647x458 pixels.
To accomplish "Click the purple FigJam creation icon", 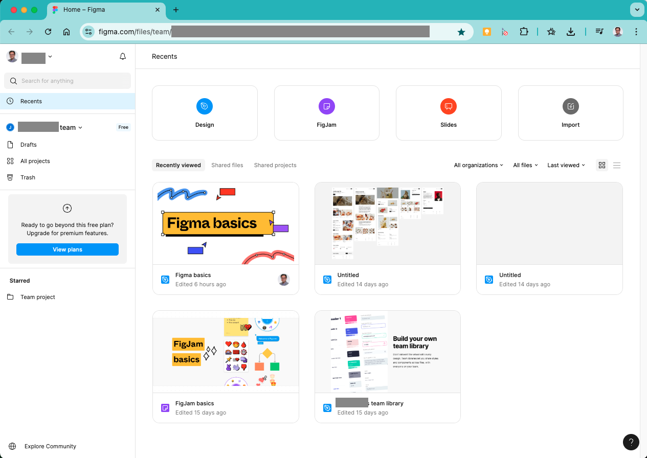I will coord(327,106).
